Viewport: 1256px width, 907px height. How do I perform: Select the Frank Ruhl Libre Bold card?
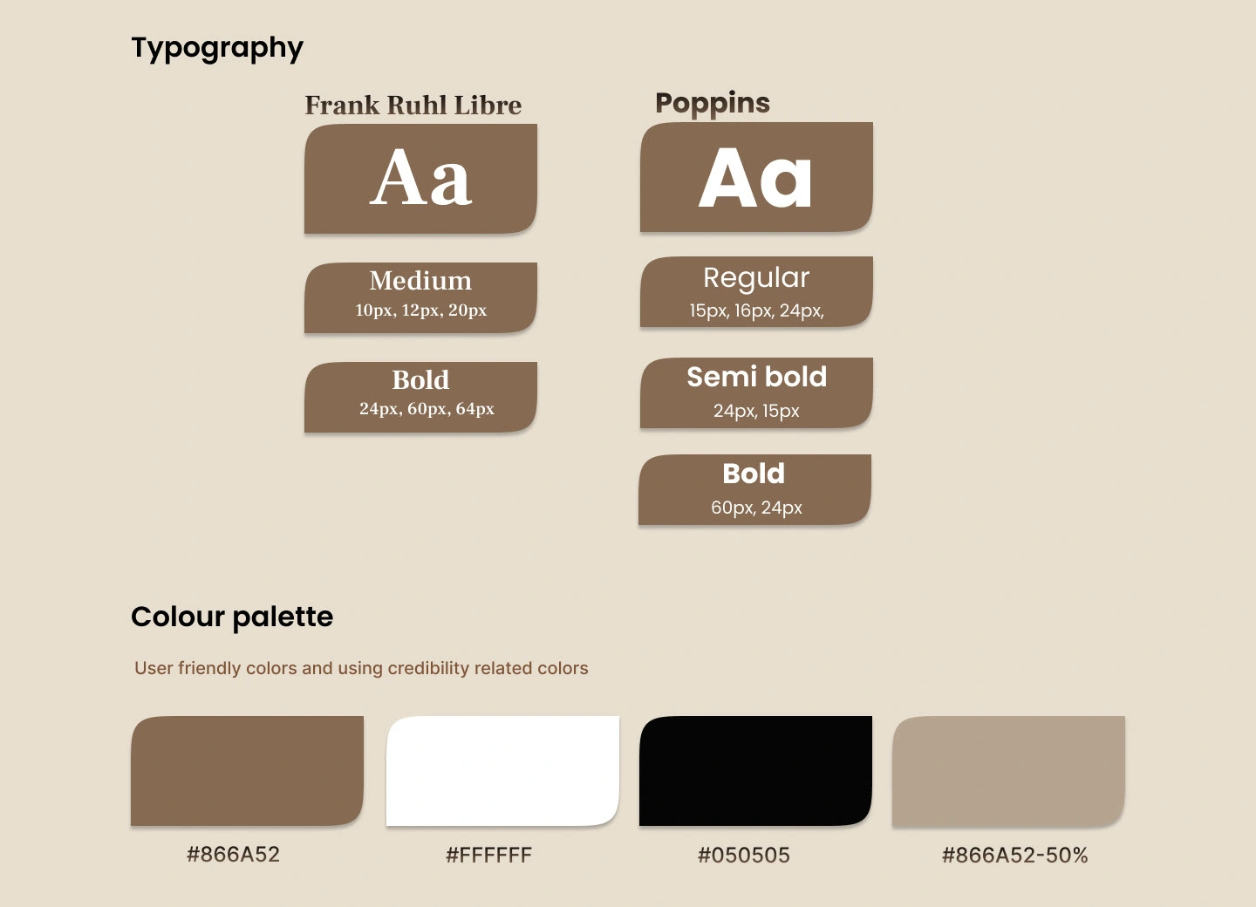[x=420, y=397]
